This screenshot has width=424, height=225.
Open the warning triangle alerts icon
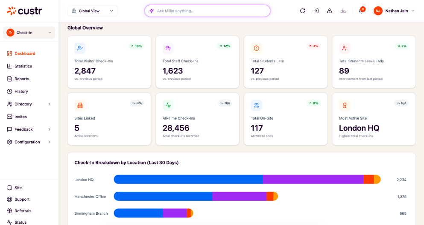[x=329, y=11]
